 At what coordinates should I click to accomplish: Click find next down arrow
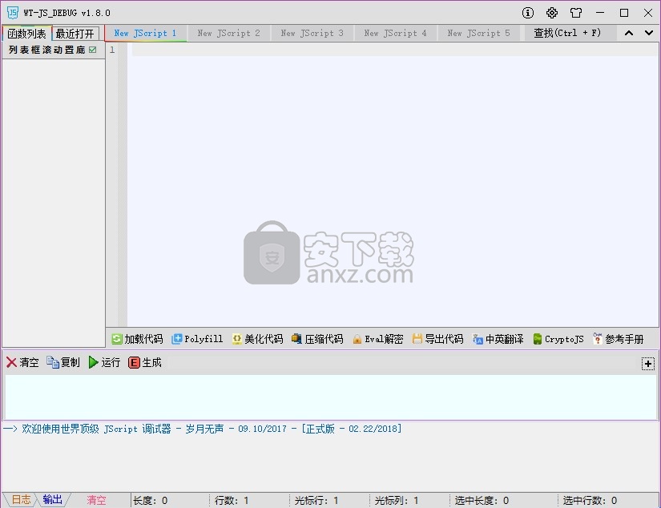click(x=648, y=33)
